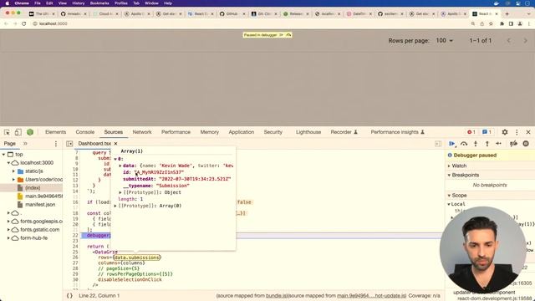Switch to the Elements tab
Screen dimensions: 535x301
click(x=56, y=132)
